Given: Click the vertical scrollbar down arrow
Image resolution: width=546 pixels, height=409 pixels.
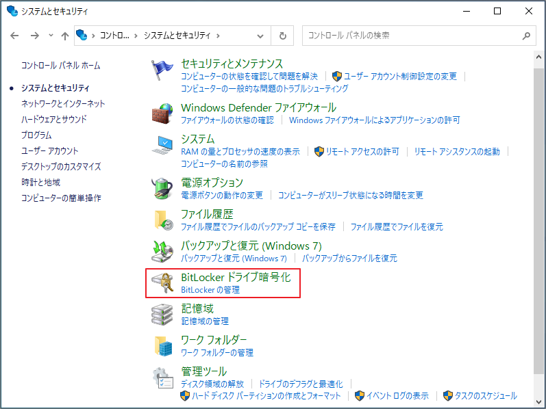Looking at the screenshot, I should [538, 402].
